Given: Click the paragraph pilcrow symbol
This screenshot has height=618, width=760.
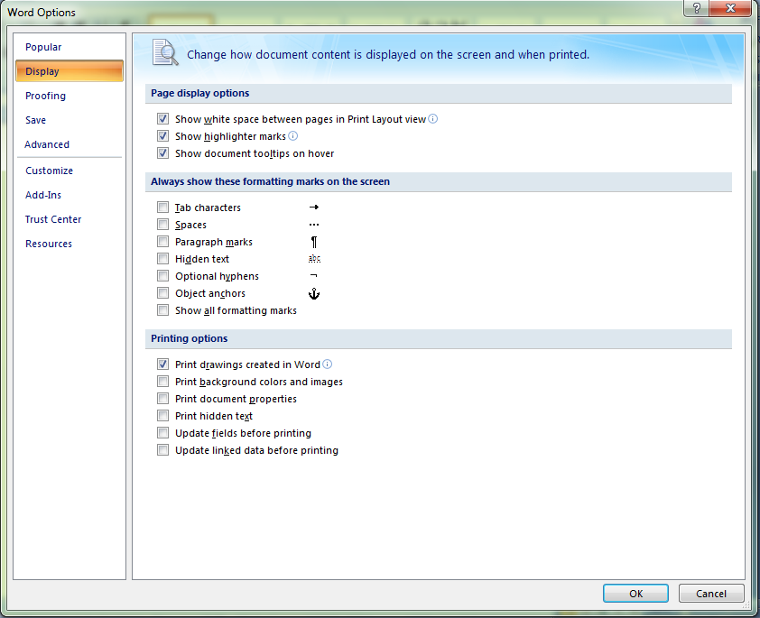Looking at the screenshot, I should pyautogui.click(x=314, y=242).
